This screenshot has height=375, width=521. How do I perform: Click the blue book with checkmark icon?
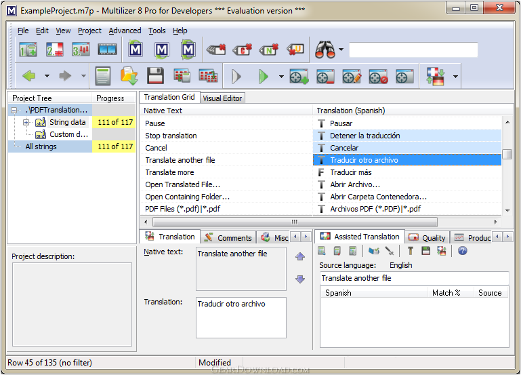point(374,251)
